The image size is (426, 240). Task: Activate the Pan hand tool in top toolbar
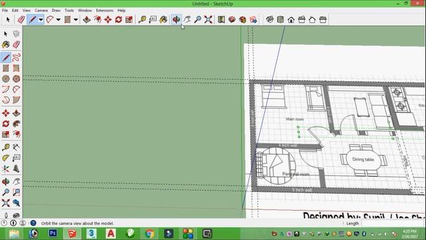187,19
